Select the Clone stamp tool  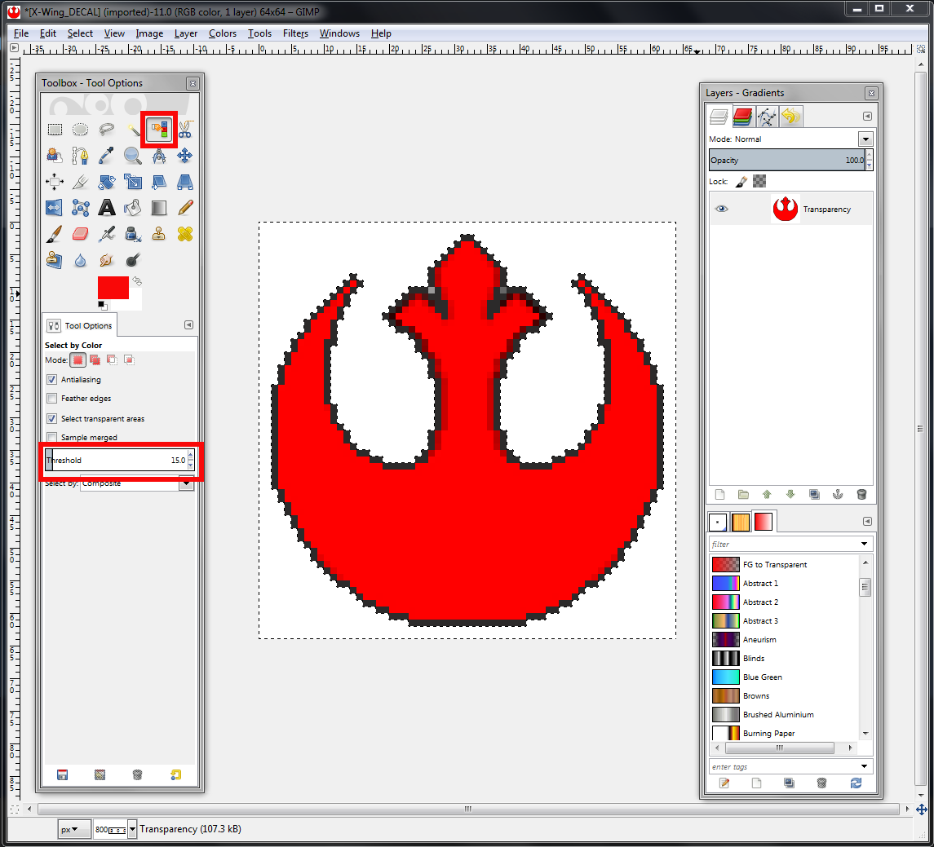click(159, 234)
